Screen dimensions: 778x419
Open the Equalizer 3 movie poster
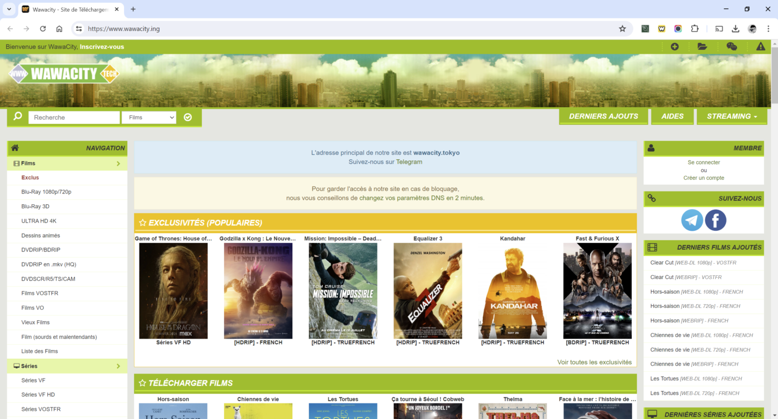coord(428,290)
